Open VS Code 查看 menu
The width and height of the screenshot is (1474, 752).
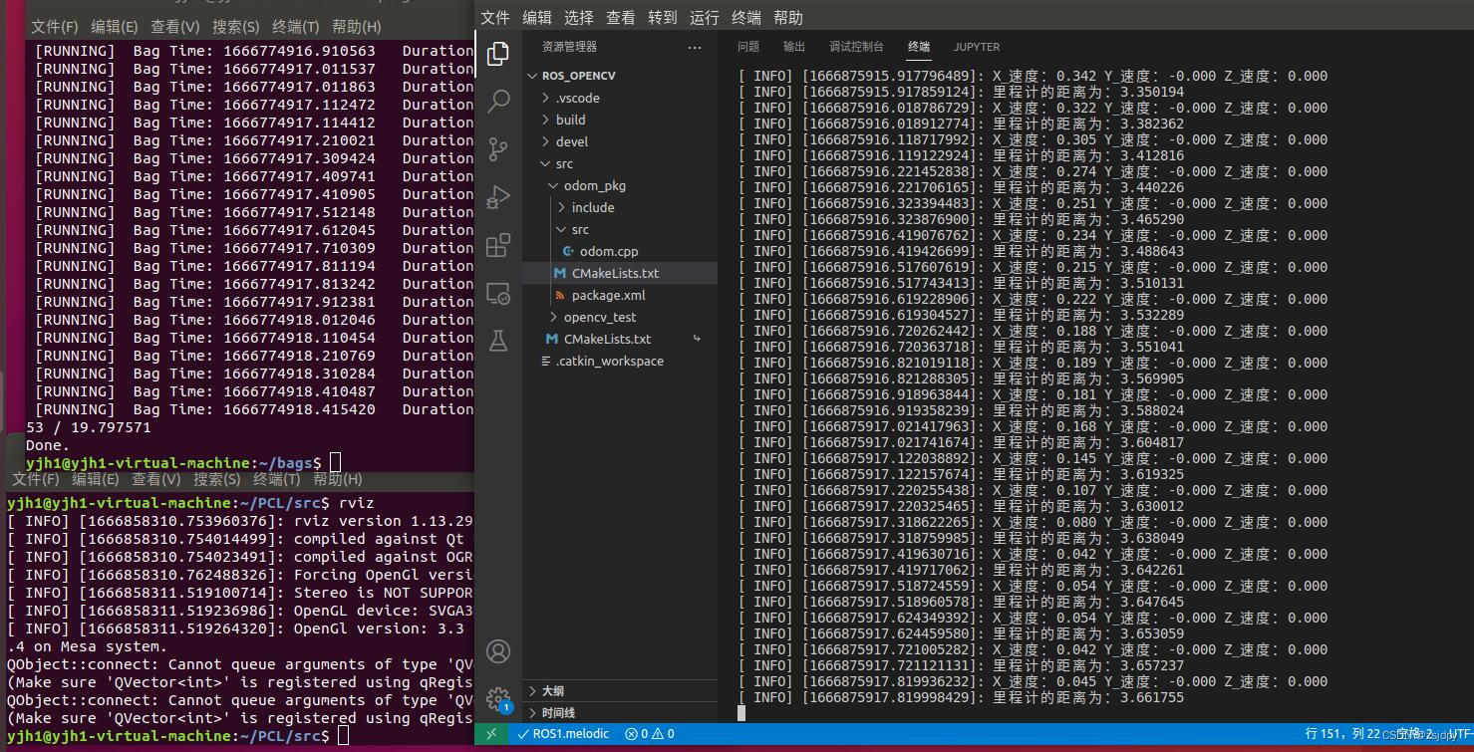[620, 18]
